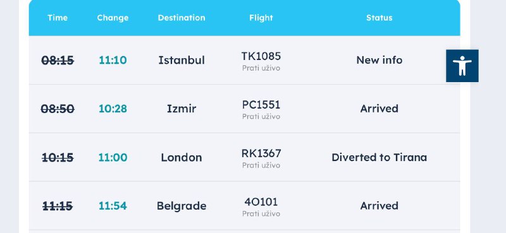Select the Destination column header
Screen dimensions: 506x233
pyautogui.click(x=182, y=18)
